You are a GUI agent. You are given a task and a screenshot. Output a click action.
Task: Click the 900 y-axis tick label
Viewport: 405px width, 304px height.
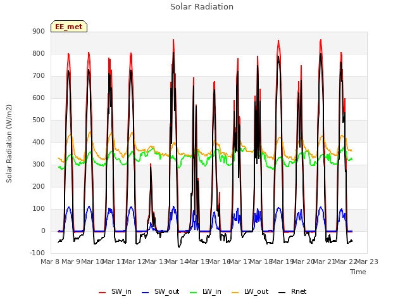pos(39,31)
